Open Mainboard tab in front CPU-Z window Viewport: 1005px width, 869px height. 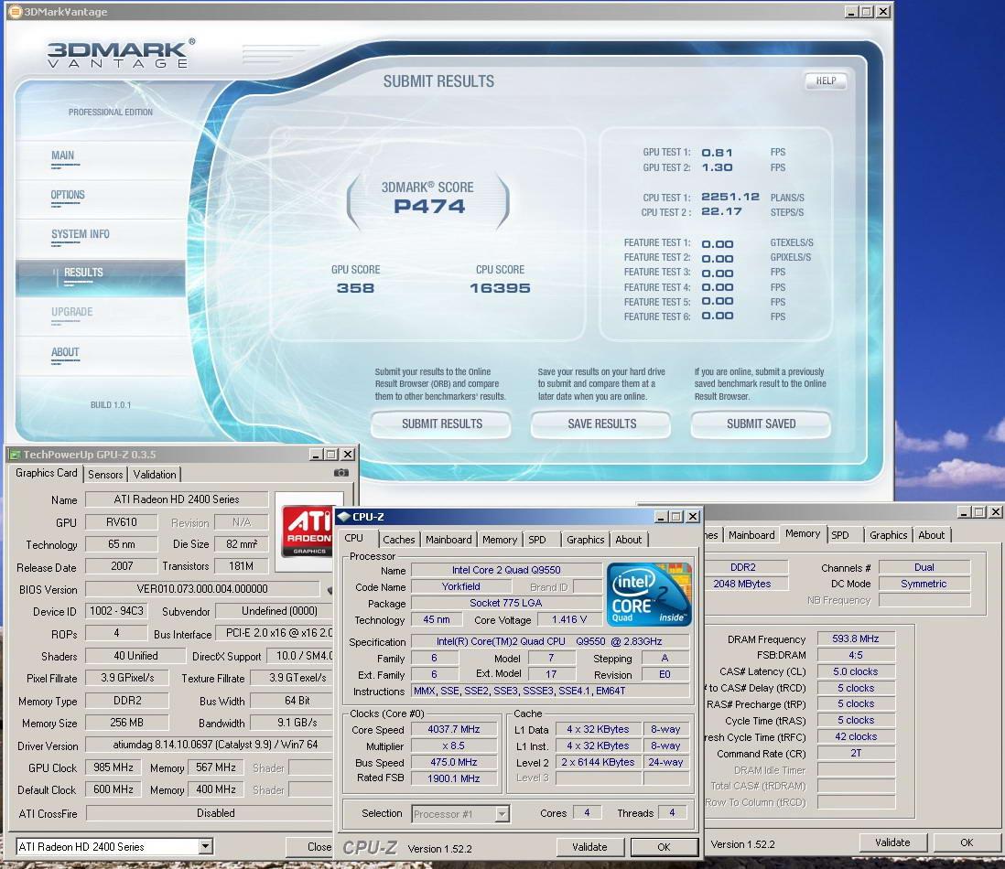click(x=448, y=540)
